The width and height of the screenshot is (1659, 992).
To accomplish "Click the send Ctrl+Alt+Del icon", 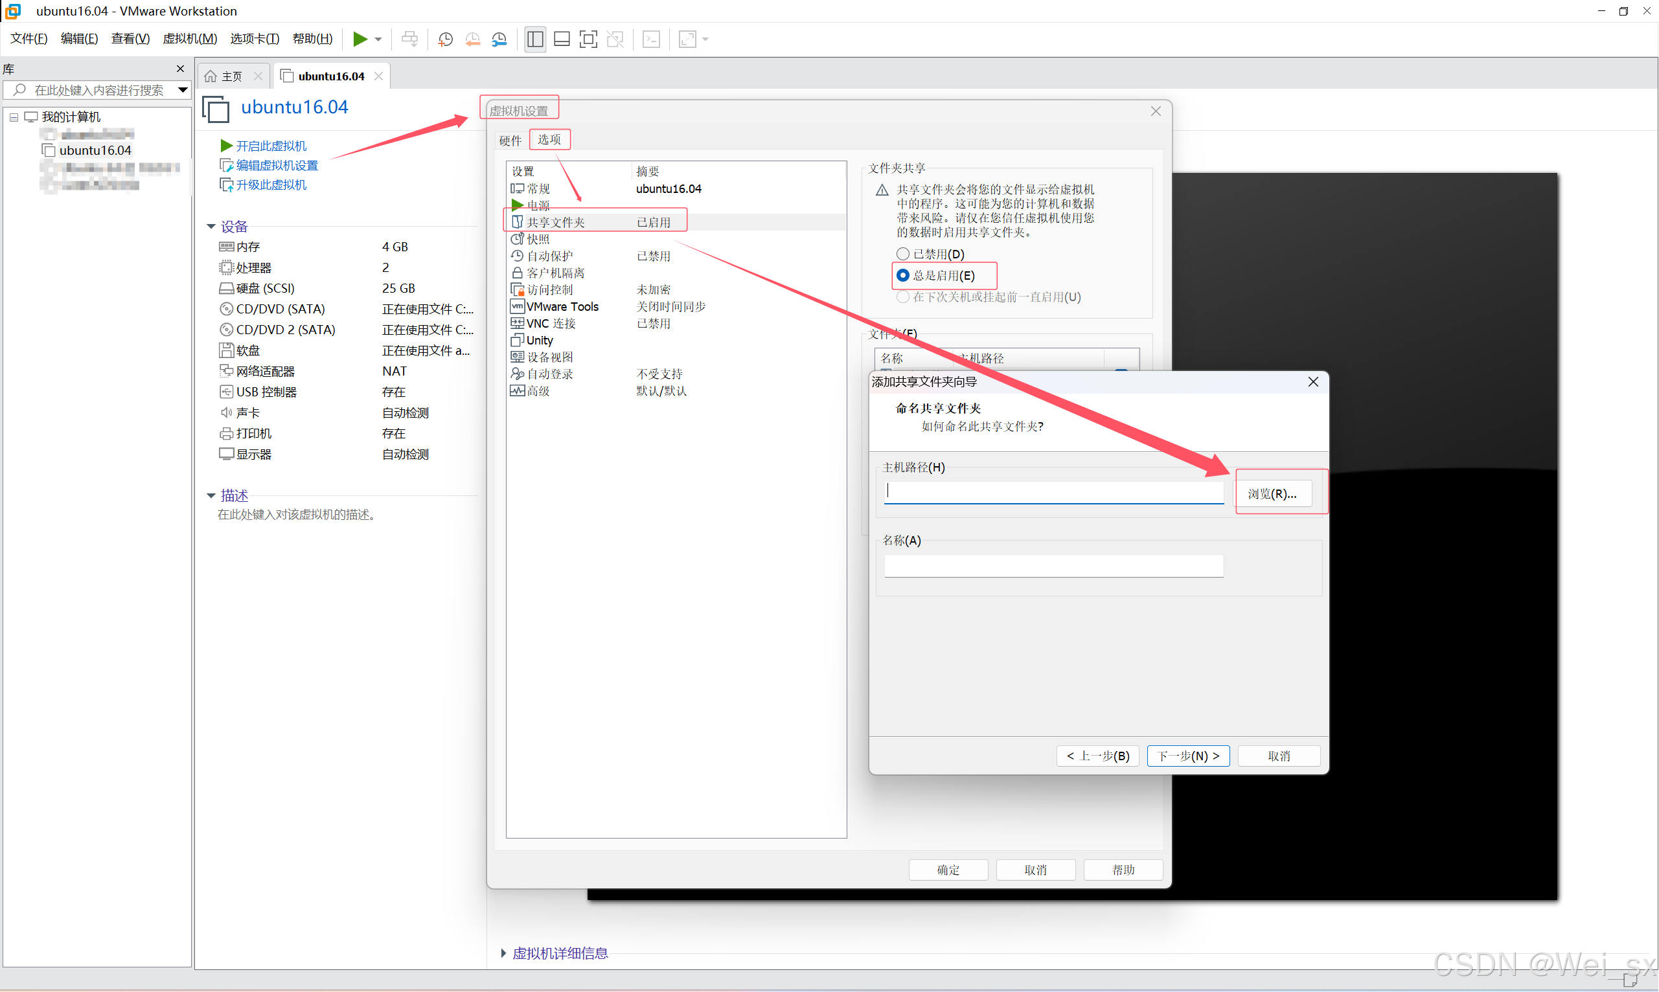I will click(x=409, y=39).
